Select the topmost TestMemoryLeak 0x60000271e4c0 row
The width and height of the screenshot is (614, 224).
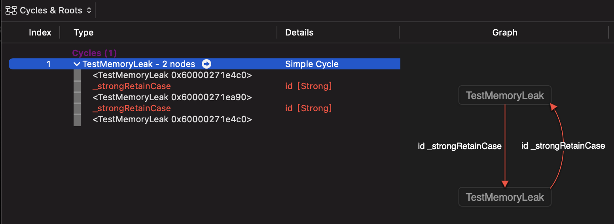pyautogui.click(x=172, y=75)
